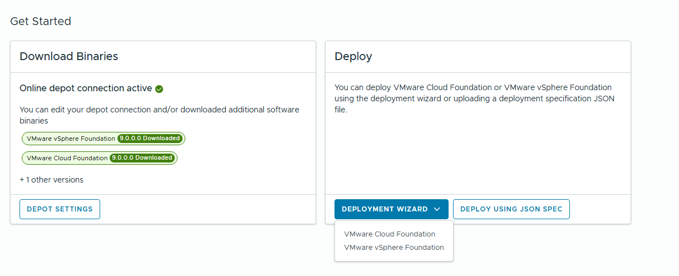
Task: Open Depot Settings
Action: pos(60,209)
